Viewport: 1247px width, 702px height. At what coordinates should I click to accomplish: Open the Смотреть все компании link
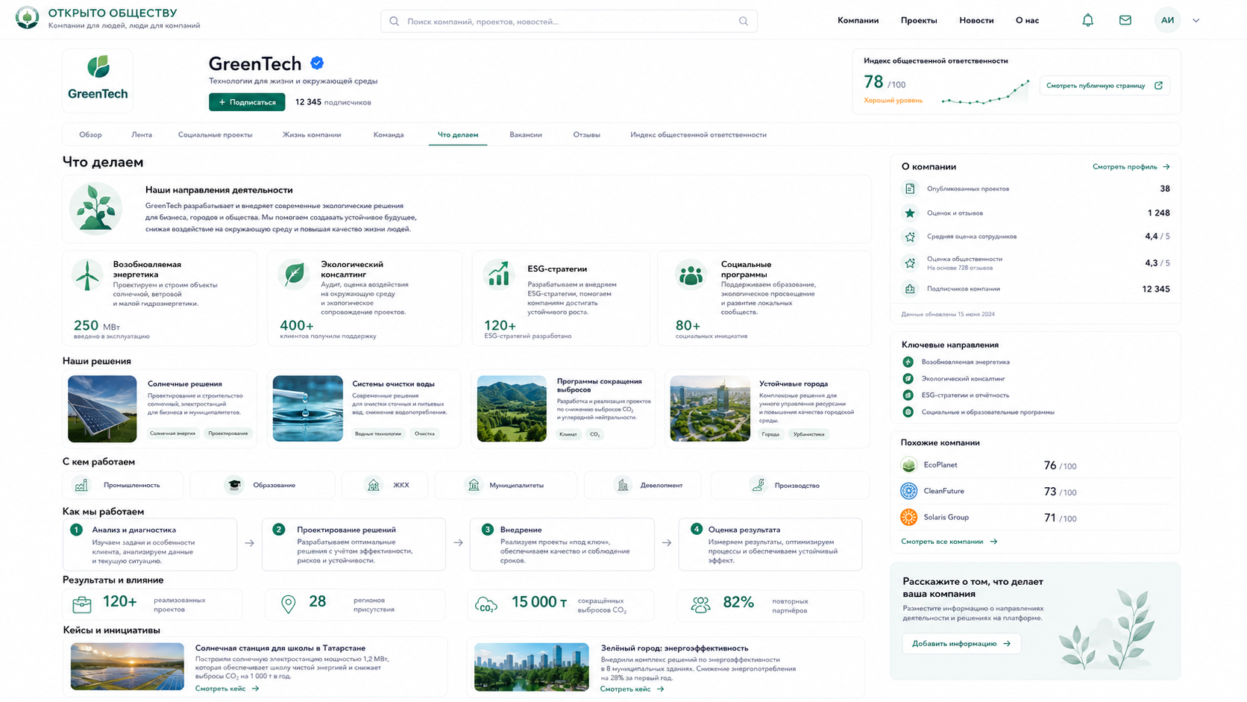pos(949,542)
